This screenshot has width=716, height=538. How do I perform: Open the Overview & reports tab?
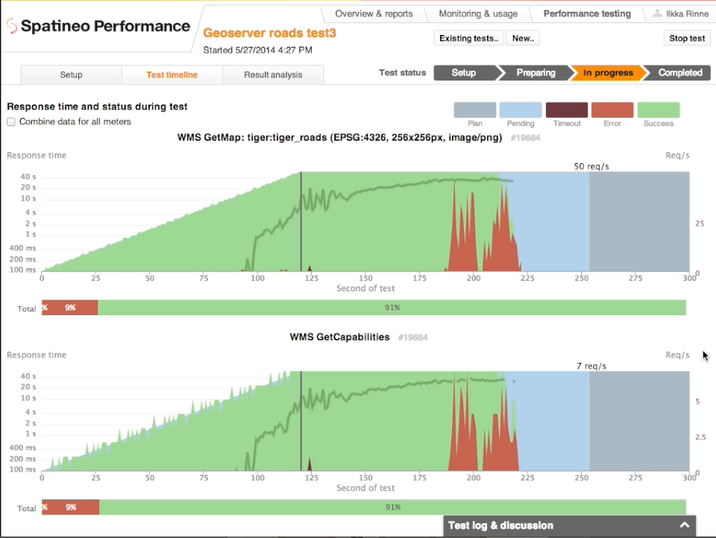(x=374, y=13)
